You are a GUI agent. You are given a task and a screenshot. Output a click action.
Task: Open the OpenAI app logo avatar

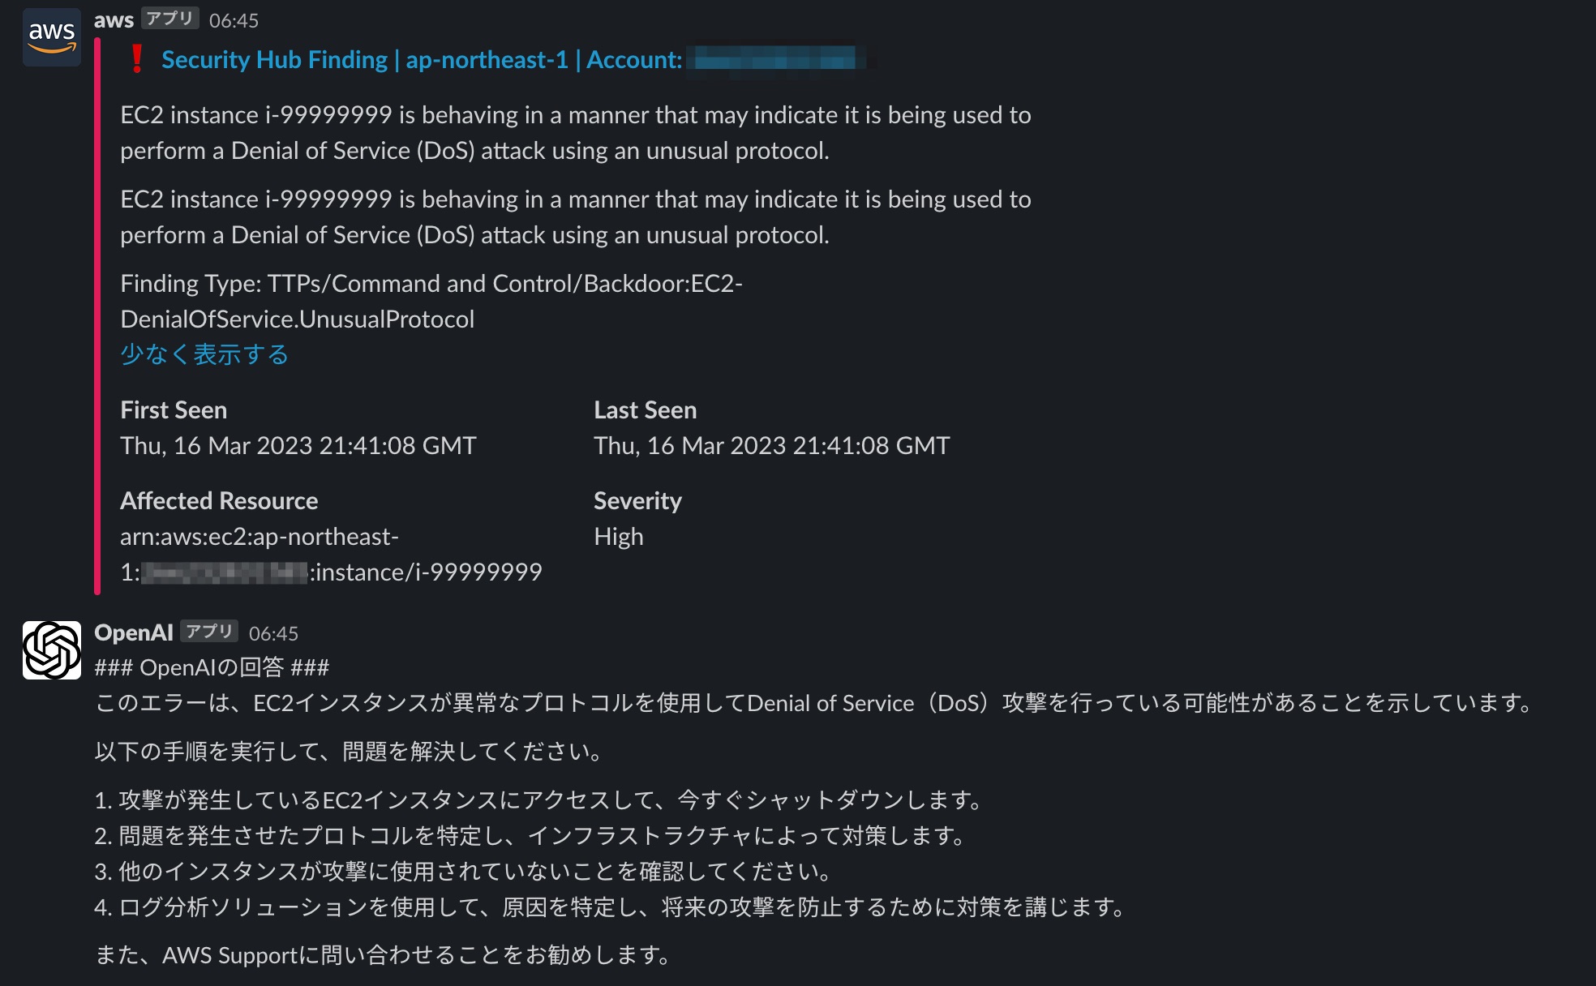[x=52, y=650]
